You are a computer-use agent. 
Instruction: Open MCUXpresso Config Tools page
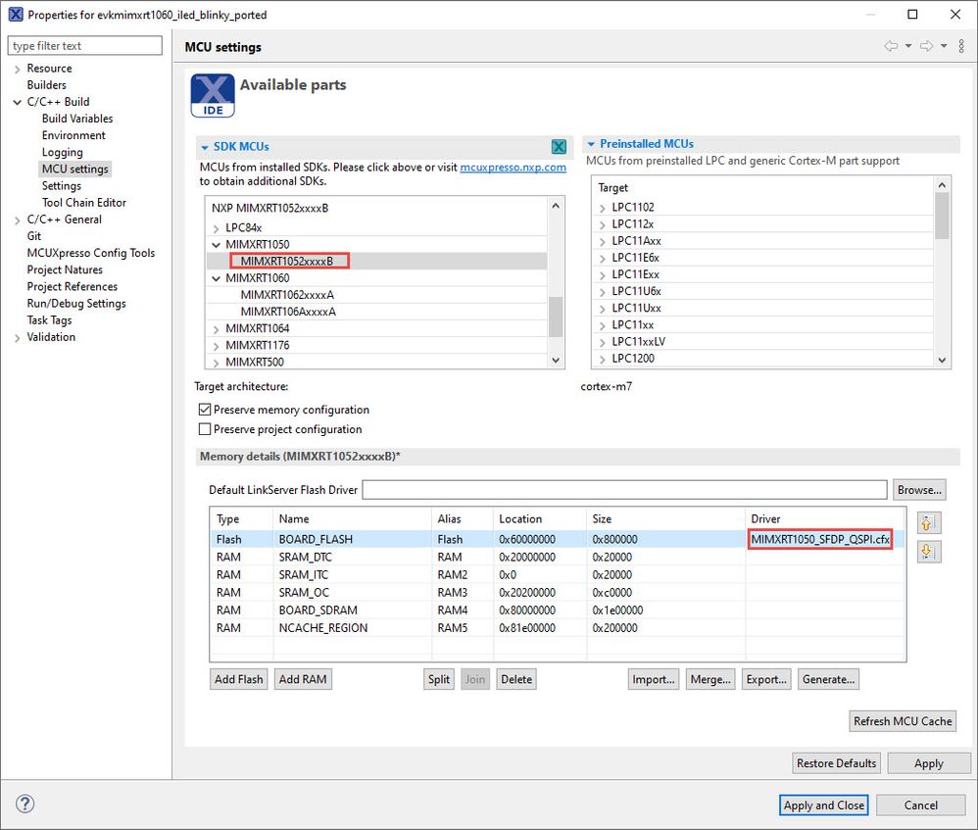click(x=91, y=253)
